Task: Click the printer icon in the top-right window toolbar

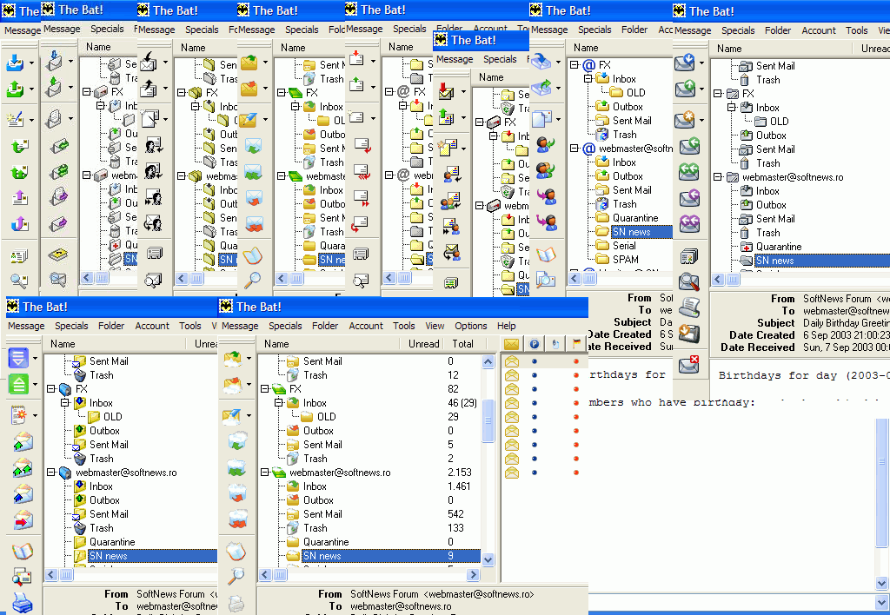Action: 689,307
